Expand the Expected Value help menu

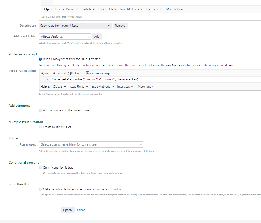pos(66,9)
